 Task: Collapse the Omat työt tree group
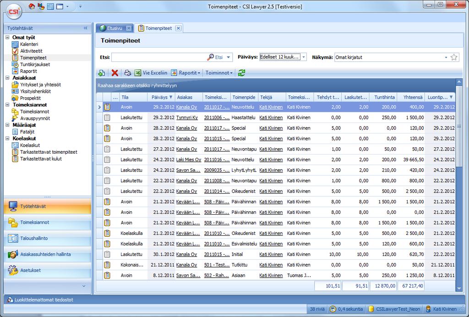(x=7, y=38)
